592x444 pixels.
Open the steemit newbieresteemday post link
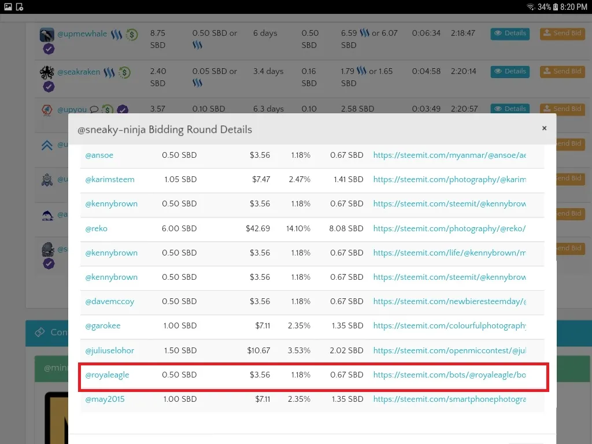[x=450, y=301]
